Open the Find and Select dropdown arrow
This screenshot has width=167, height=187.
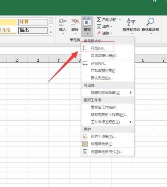pyautogui.click(x=151, y=34)
